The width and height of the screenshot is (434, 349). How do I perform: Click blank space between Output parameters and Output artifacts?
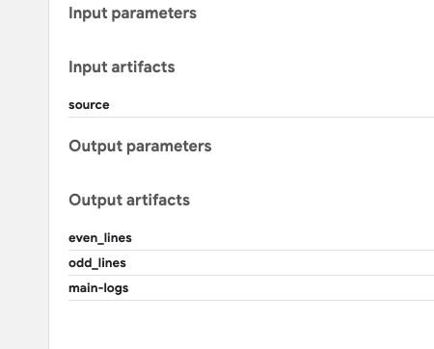[x=241, y=174]
